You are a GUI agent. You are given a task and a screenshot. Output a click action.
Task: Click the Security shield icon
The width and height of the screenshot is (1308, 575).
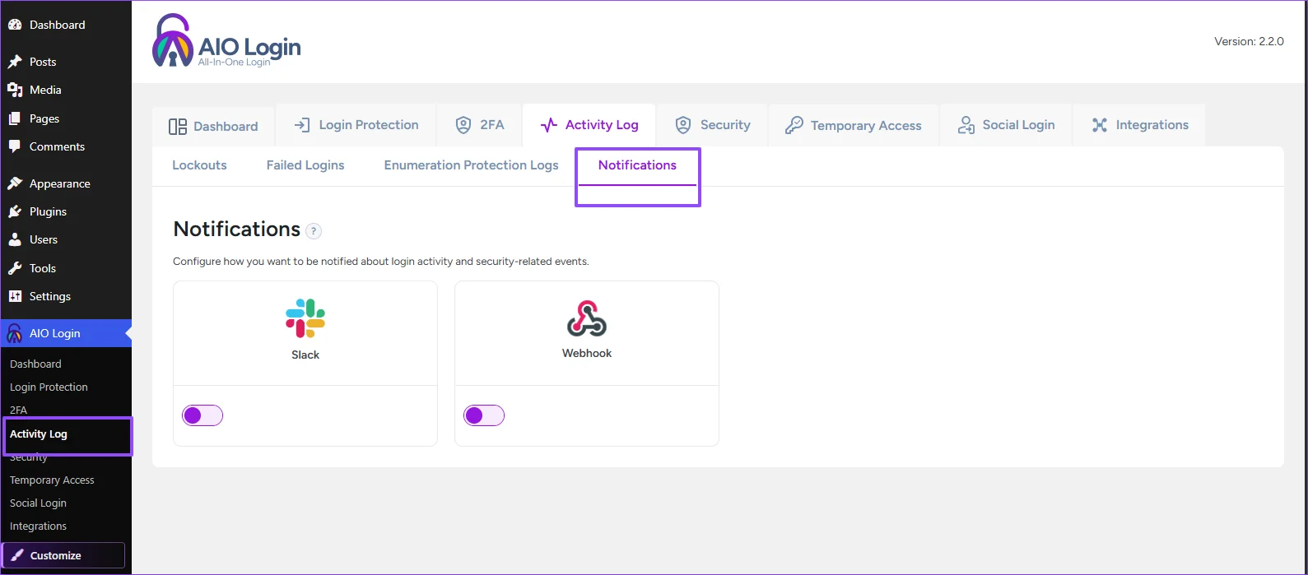(683, 125)
